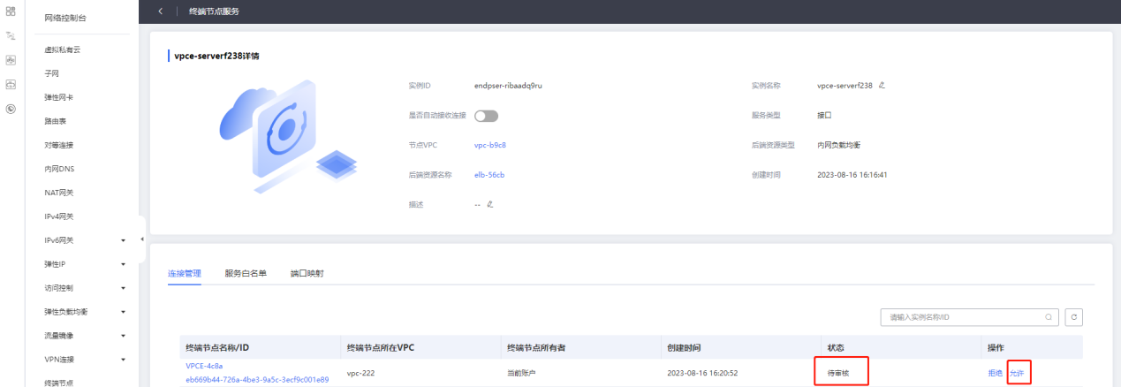Image resolution: width=1121 pixels, height=387 pixels.
Task: Switch to the 服务白名单 tab
Action: pyautogui.click(x=246, y=274)
